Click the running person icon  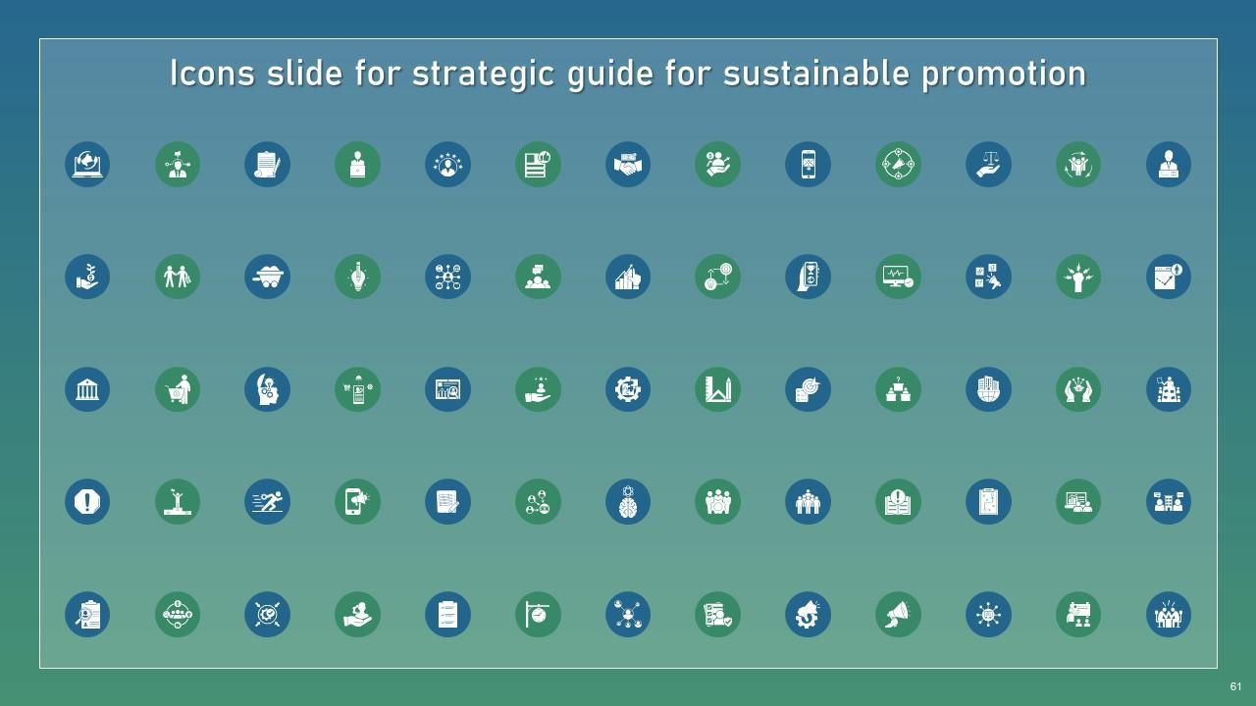coord(267,502)
